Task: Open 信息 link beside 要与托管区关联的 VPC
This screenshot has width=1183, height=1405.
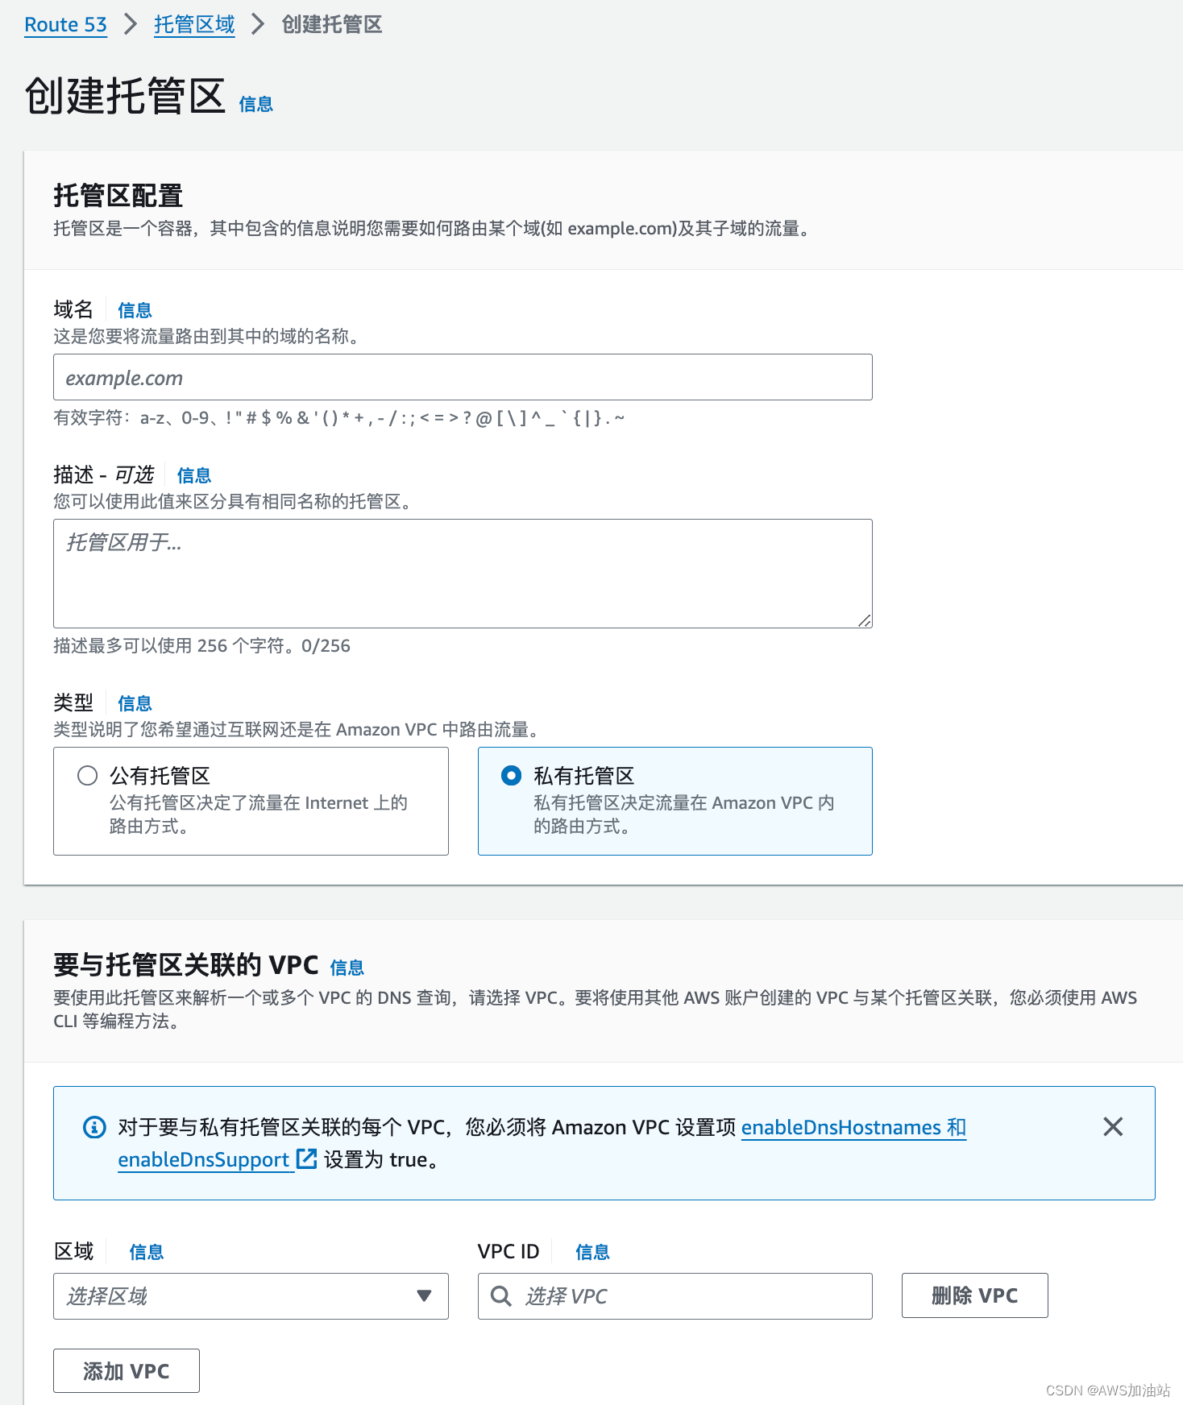Action: pos(347,968)
